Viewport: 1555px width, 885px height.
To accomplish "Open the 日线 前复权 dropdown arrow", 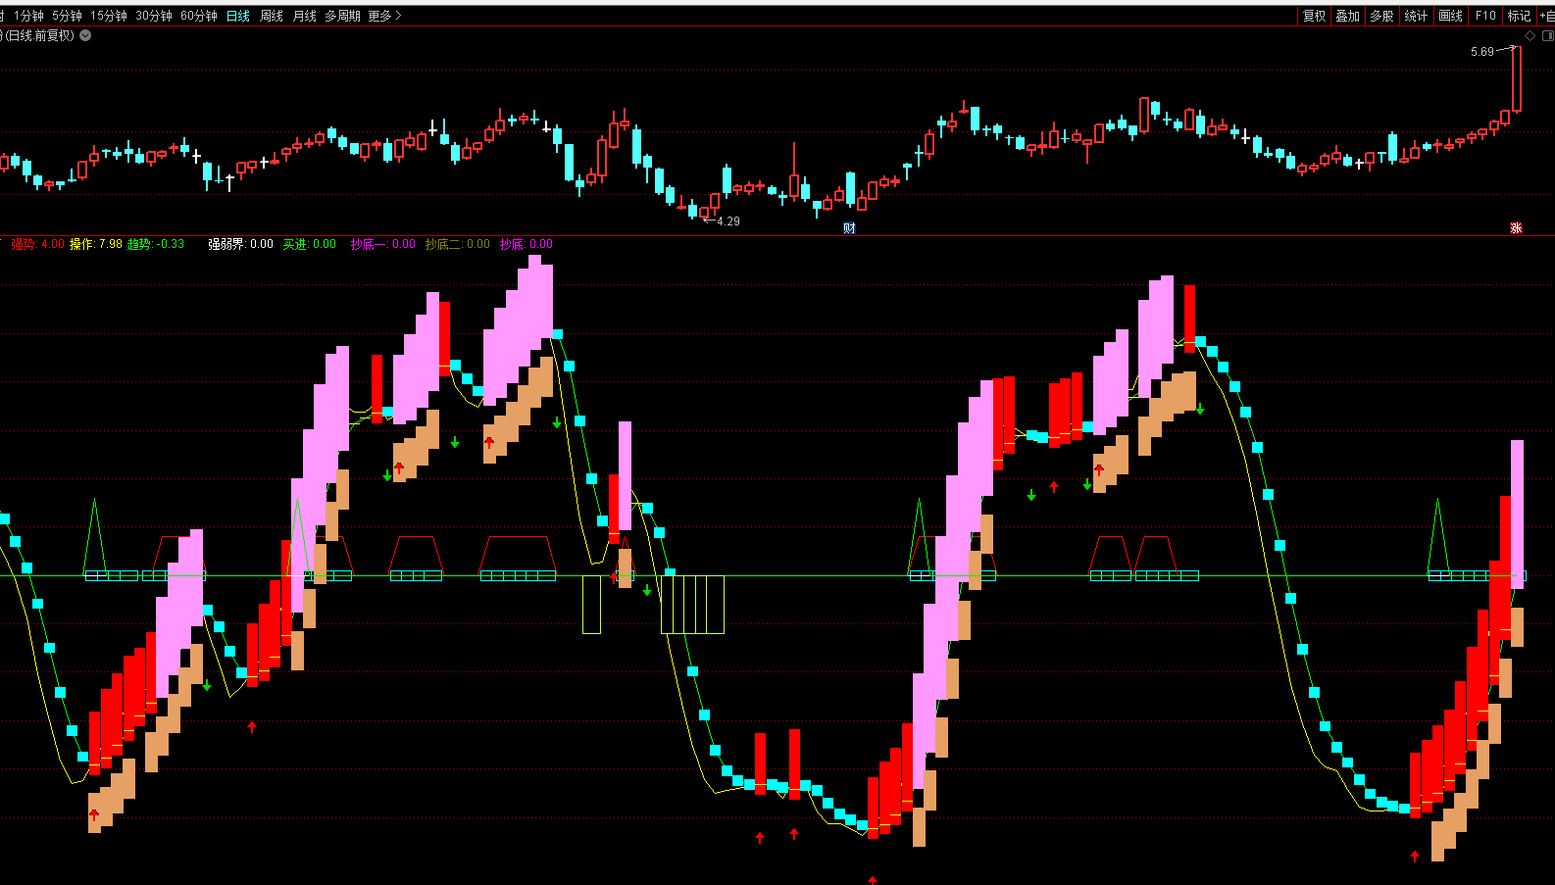I will [85, 35].
